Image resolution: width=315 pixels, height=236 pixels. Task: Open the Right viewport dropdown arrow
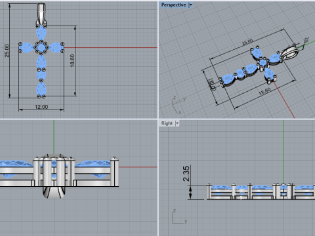pyautogui.click(x=177, y=123)
